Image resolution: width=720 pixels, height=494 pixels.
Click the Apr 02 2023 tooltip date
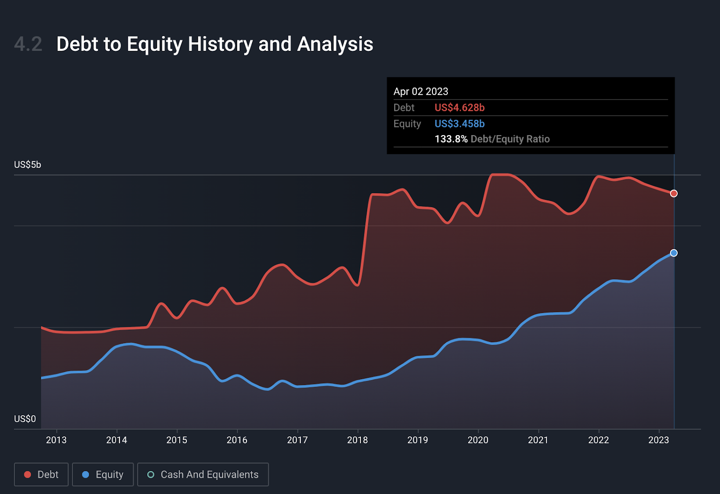click(421, 91)
